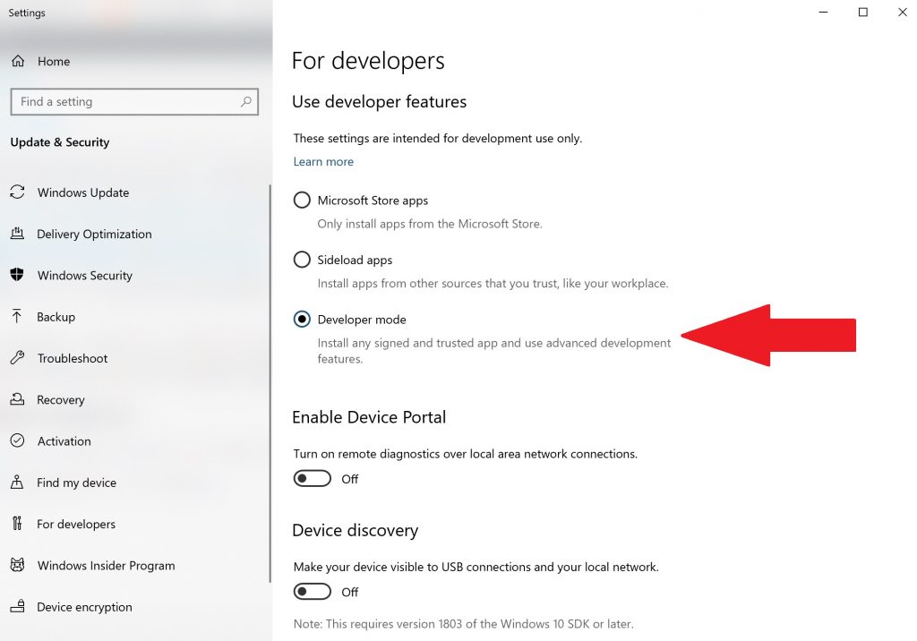Close the Settings window

[903, 13]
